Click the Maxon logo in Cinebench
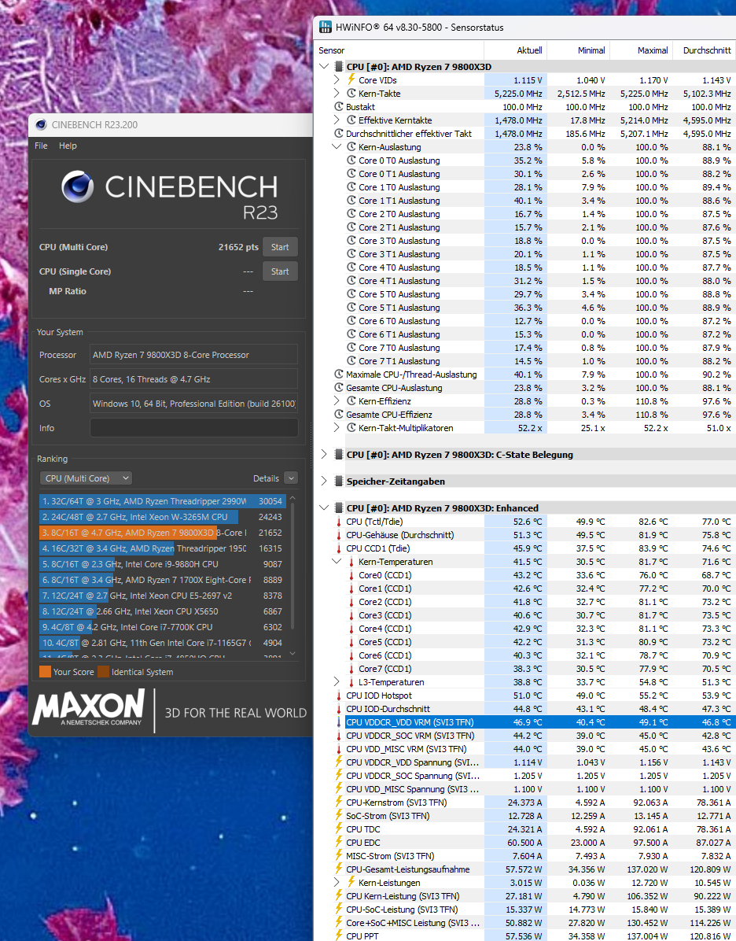 89,708
